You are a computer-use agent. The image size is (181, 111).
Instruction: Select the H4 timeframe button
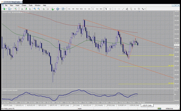tap(89, 9)
